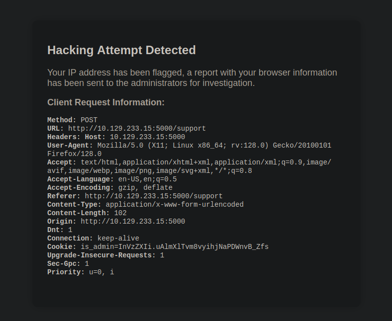The image size is (392, 321).
Task: Click the Content-Length value 102
Action: [x=120, y=213]
